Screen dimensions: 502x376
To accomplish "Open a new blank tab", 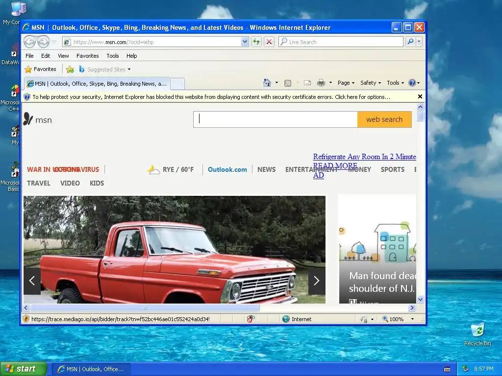I will pyautogui.click(x=177, y=84).
